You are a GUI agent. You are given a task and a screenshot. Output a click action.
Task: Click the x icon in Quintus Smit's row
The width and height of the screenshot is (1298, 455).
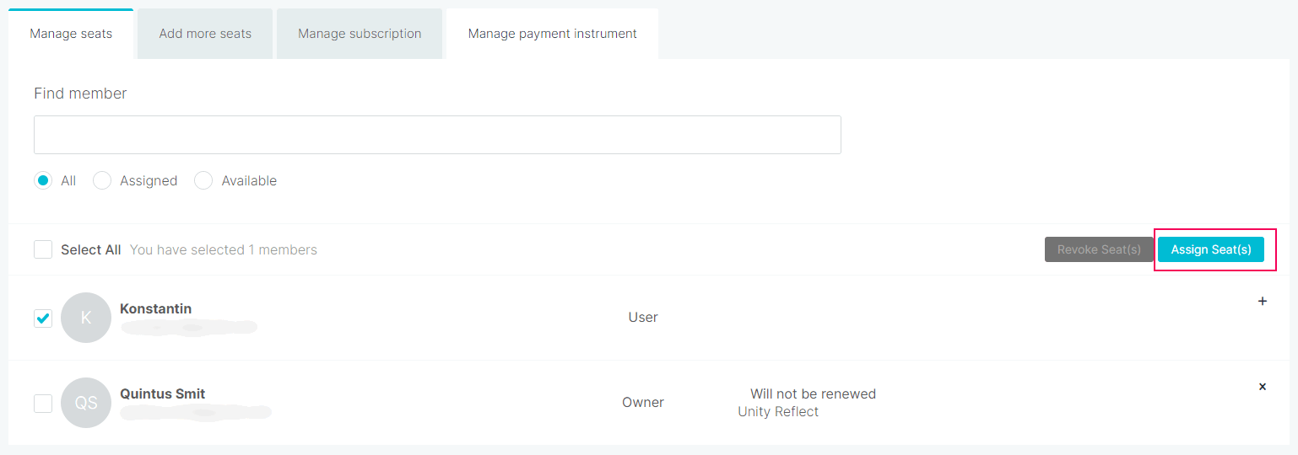coord(1263,387)
